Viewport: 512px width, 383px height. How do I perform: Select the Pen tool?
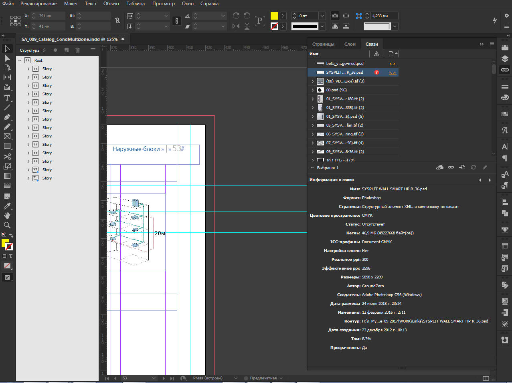click(7, 117)
